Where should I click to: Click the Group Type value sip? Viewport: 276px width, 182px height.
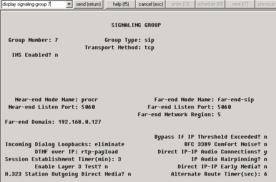click(149, 40)
